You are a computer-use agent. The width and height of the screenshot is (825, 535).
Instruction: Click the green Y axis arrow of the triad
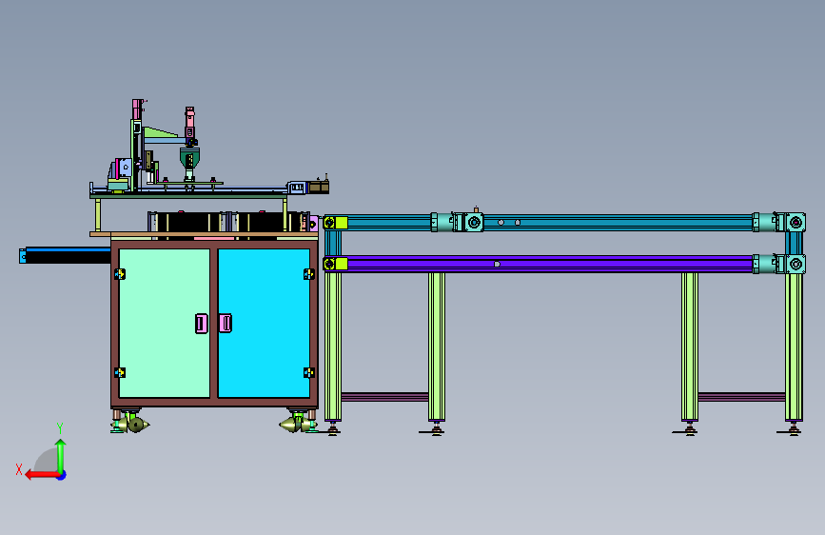click(x=61, y=456)
